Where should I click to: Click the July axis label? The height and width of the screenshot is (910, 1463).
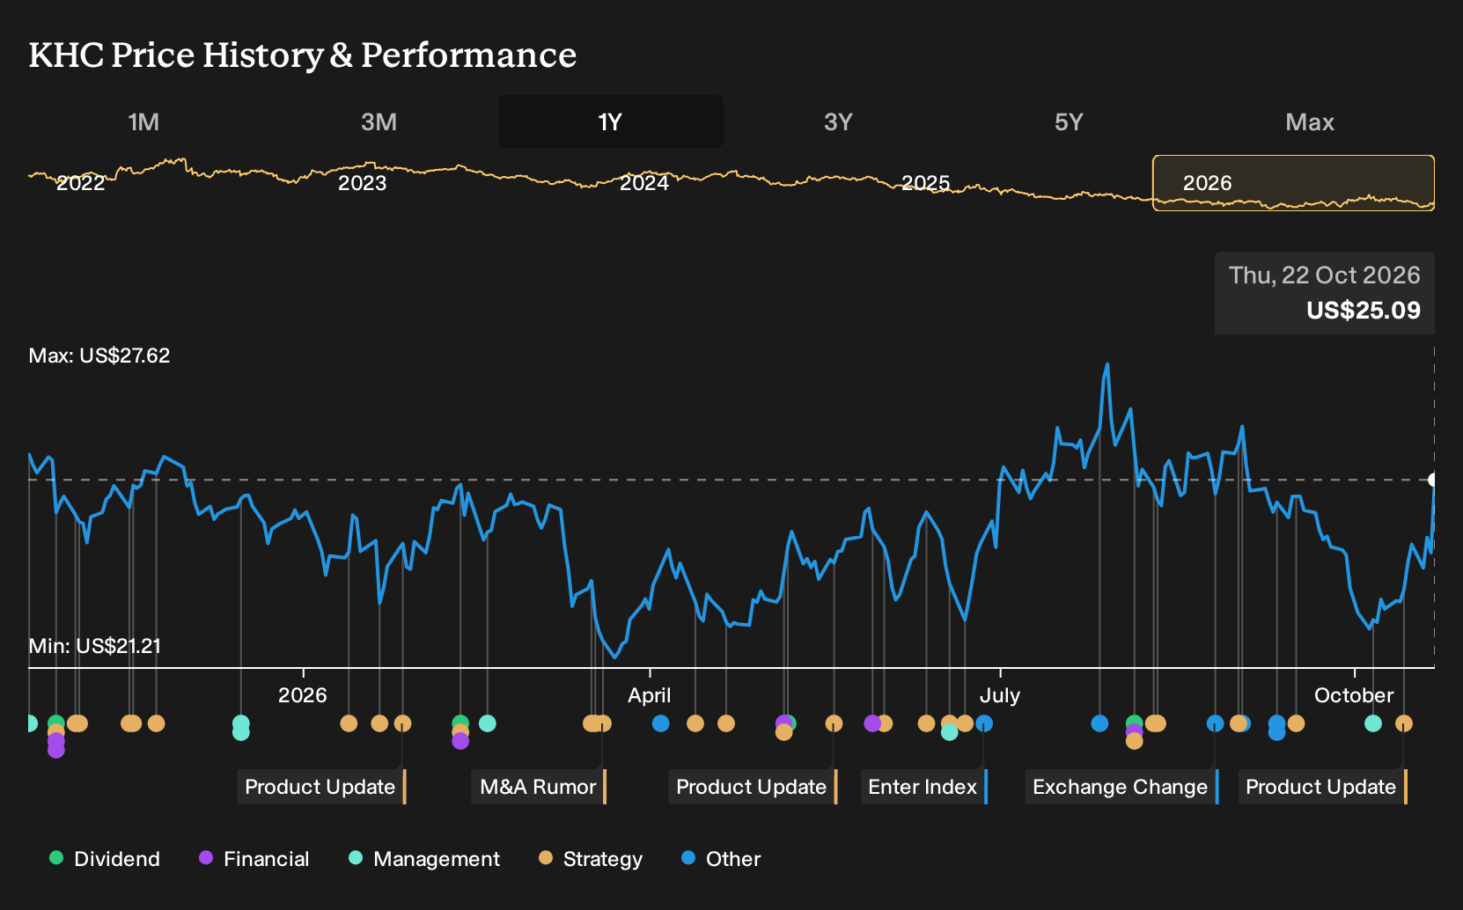pyautogui.click(x=1000, y=695)
